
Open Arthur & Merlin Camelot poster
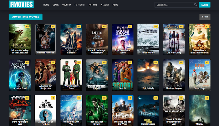pyautogui.click(x=71, y=39)
